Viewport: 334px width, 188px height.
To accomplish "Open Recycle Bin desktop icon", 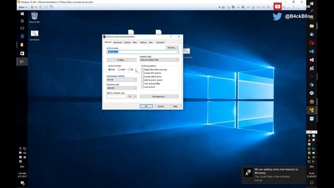I will pos(34,17).
